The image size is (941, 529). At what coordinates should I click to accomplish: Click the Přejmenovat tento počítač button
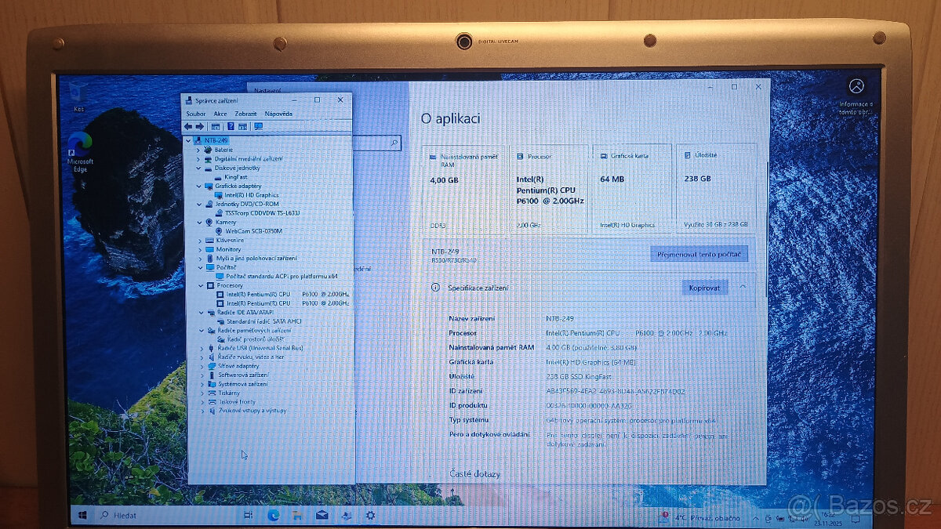tap(699, 253)
